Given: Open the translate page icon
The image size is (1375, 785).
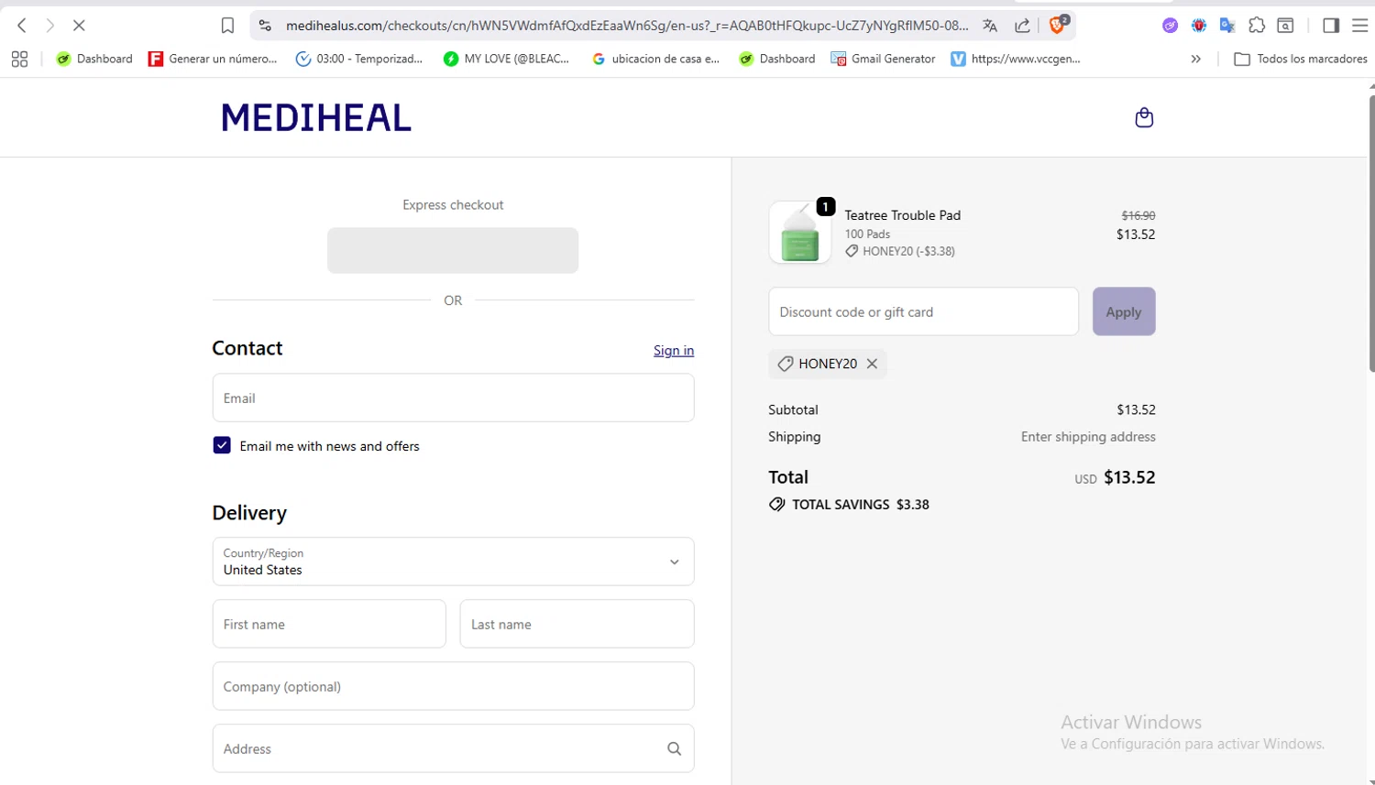Looking at the screenshot, I should pos(990,26).
